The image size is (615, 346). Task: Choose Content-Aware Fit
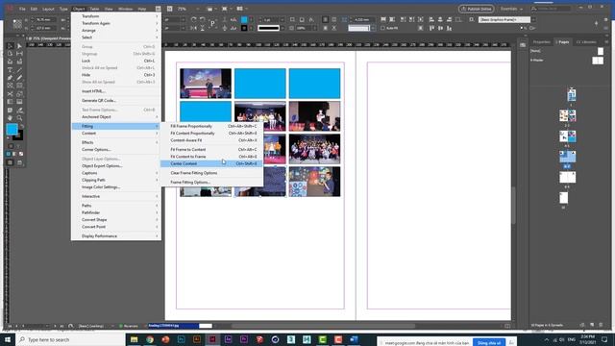[x=211, y=140]
